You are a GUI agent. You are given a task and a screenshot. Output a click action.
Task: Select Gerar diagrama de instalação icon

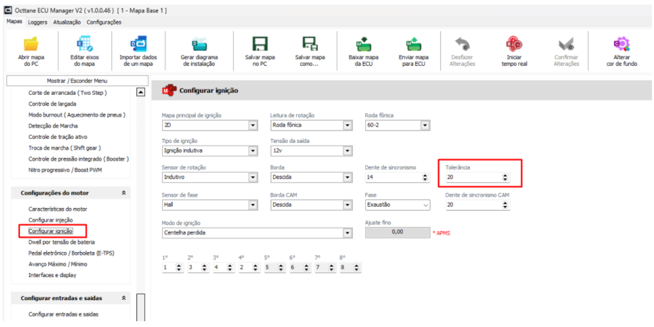click(x=199, y=44)
